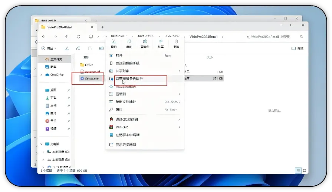332x192 pixels.
Task: Click the 大小 column header
Action: 210,57
